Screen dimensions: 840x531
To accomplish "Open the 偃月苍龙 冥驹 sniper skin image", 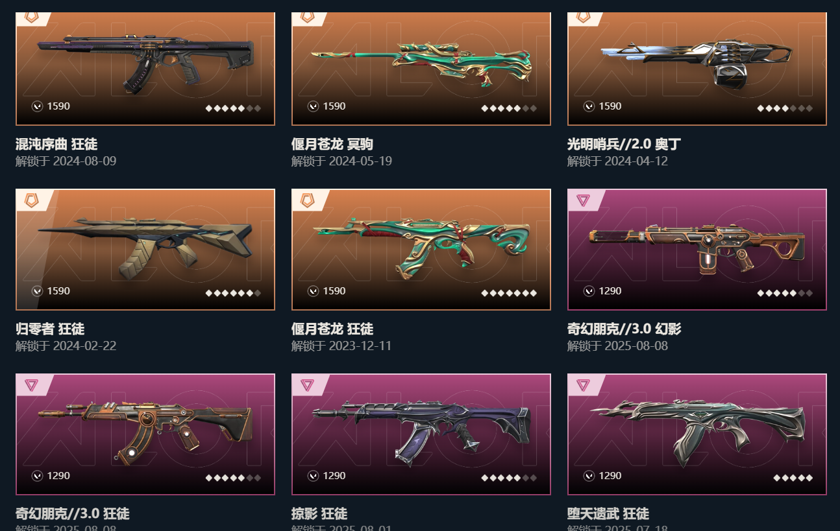I will (421, 63).
